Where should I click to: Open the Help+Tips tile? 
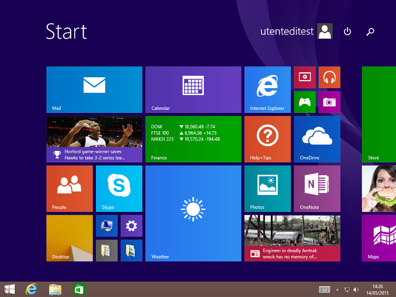click(268, 139)
